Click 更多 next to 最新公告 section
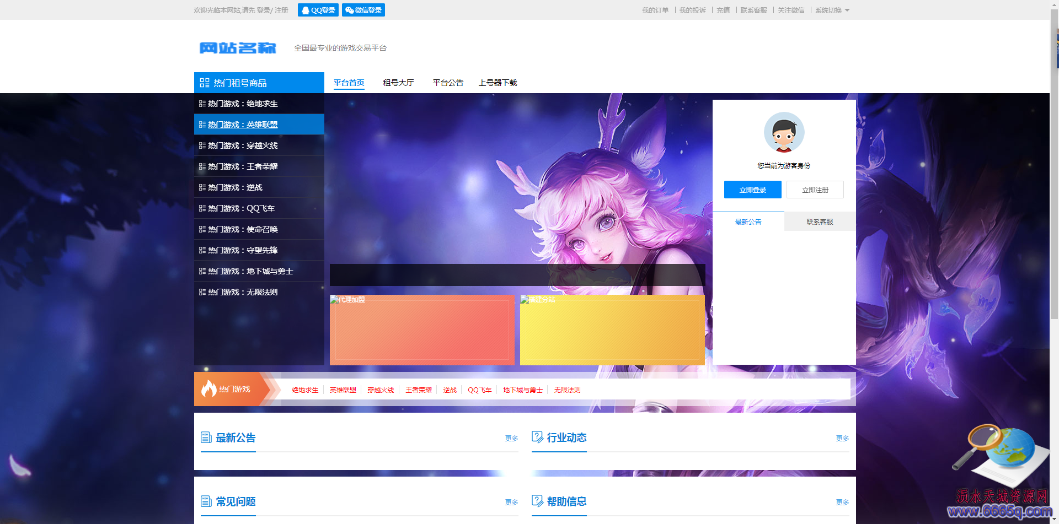 511,439
